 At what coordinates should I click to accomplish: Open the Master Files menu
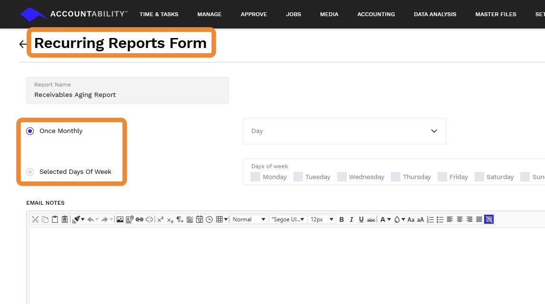496,14
